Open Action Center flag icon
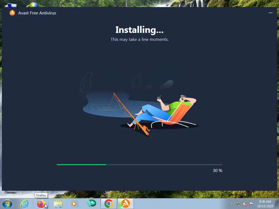The image size is (279, 209). click(x=251, y=204)
